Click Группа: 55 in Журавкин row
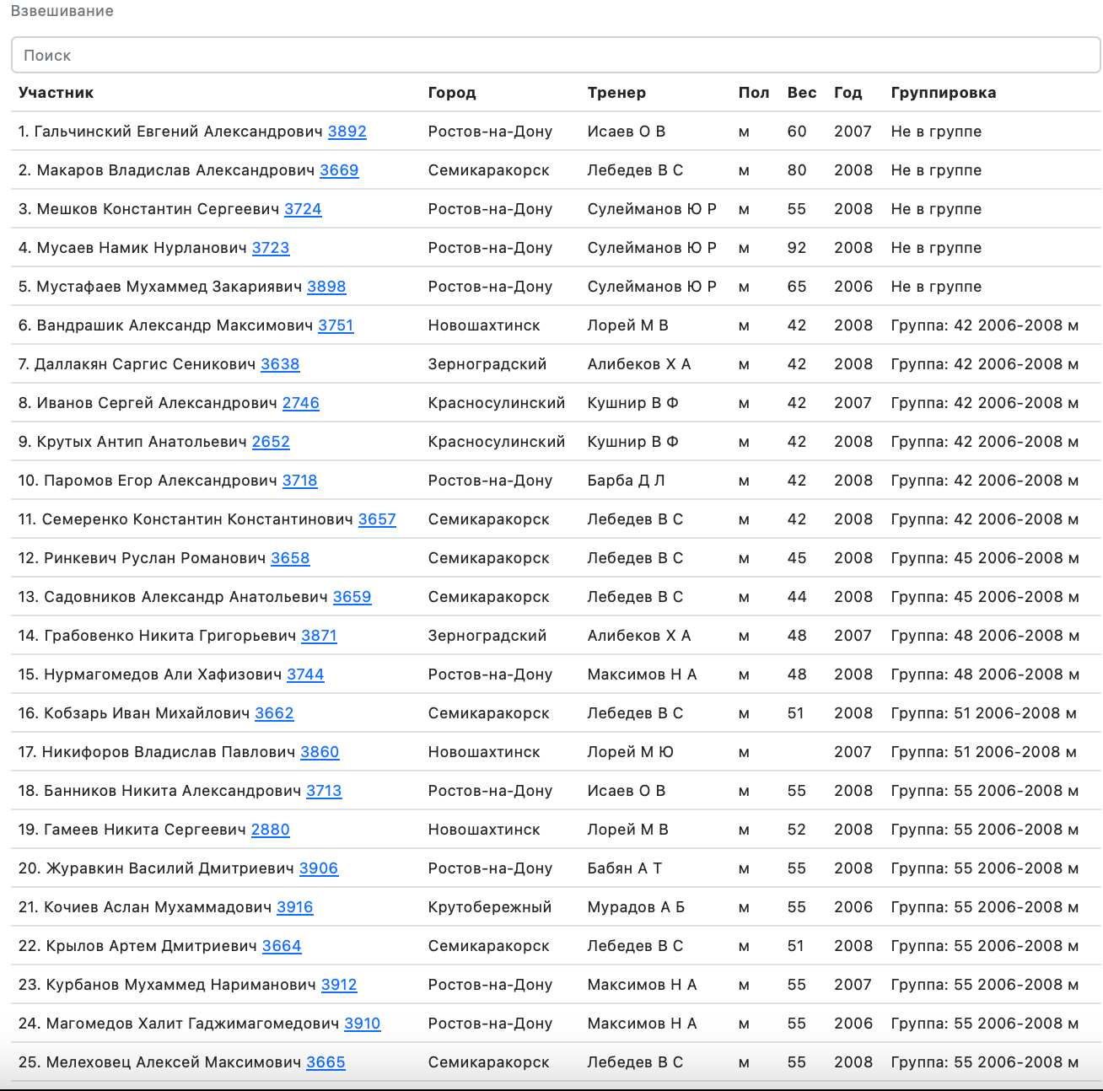This screenshot has height=1091, width=1103. (985, 868)
